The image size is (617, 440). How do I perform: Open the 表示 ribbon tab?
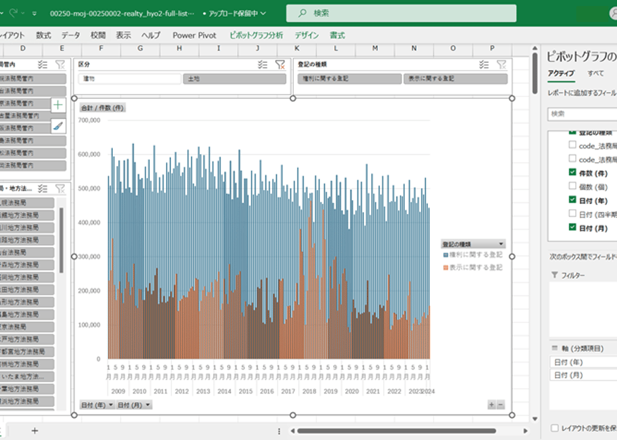[x=123, y=35]
